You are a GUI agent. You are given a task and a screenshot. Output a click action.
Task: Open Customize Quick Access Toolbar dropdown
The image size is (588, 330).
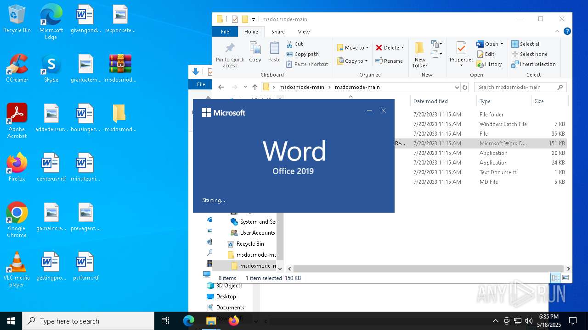(x=253, y=20)
